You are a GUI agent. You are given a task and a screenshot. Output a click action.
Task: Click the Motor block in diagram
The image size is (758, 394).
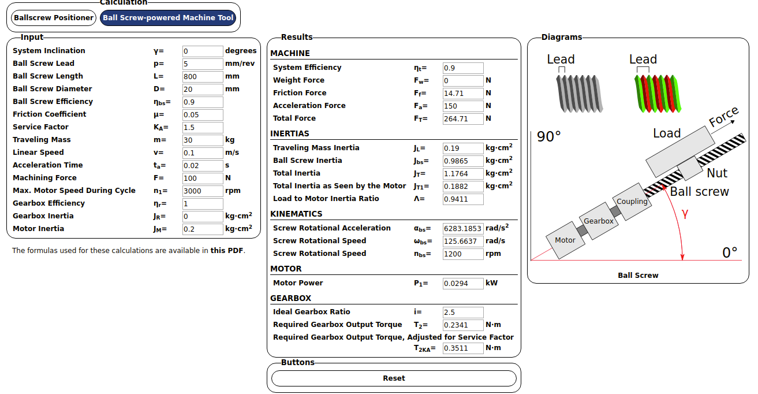tap(565, 240)
